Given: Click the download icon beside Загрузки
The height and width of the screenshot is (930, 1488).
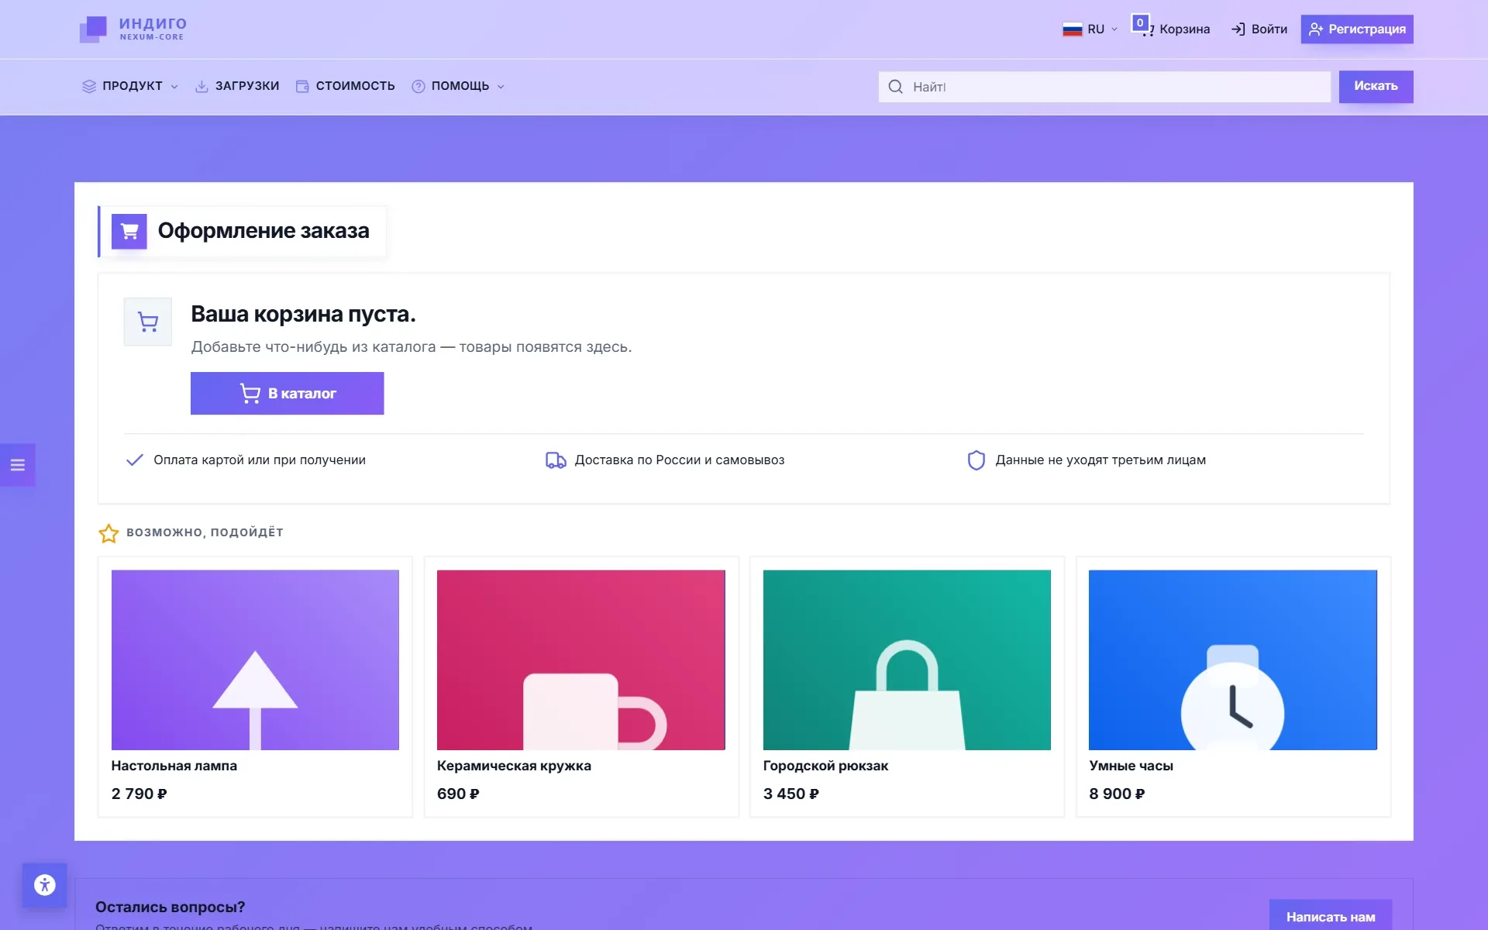Looking at the screenshot, I should 201,86.
